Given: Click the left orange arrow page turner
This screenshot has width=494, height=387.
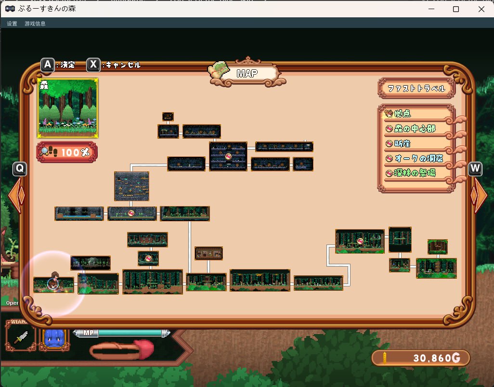Looking at the screenshot, I should tap(15, 195).
